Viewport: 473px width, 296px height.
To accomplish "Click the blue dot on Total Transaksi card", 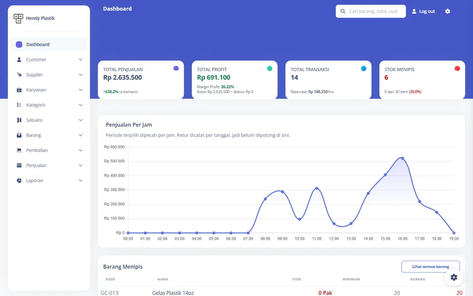I will click(x=364, y=68).
